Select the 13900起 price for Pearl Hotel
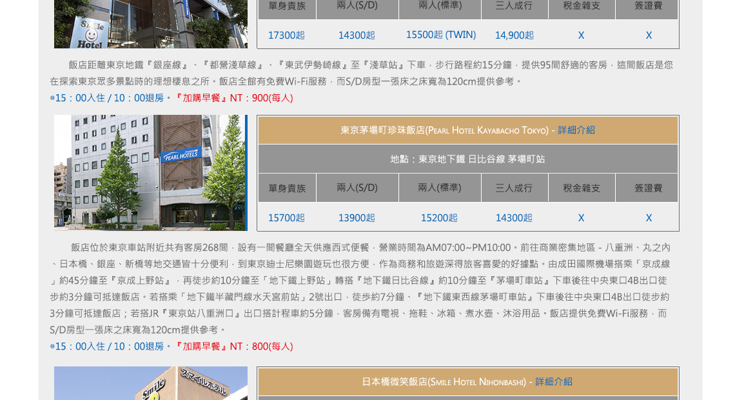The image size is (735, 400). pyautogui.click(x=357, y=218)
